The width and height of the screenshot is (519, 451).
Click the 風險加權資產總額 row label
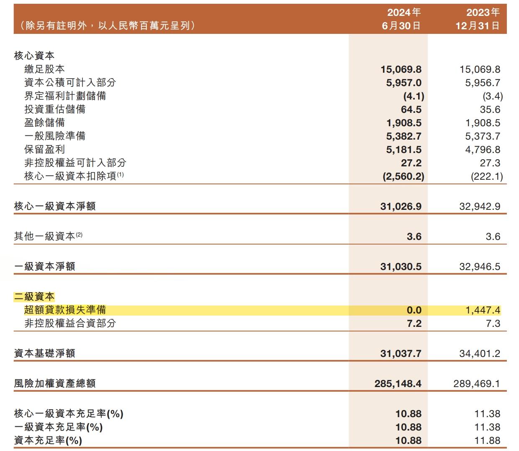[x=55, y=384]
